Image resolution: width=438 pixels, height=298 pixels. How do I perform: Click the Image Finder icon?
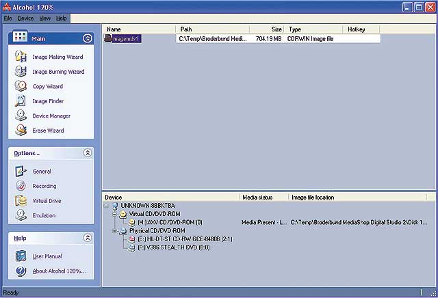21,101
